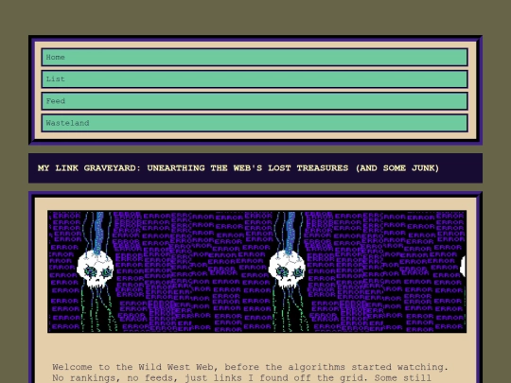Click the My Link Graveyard page title
Screen dimensions: 511x383
point(238,168)
